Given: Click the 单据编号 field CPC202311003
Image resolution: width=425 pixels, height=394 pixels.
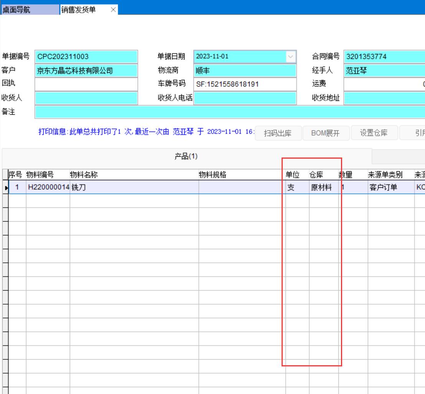Looking at the screenshot, I should click(x=86, y=56).
